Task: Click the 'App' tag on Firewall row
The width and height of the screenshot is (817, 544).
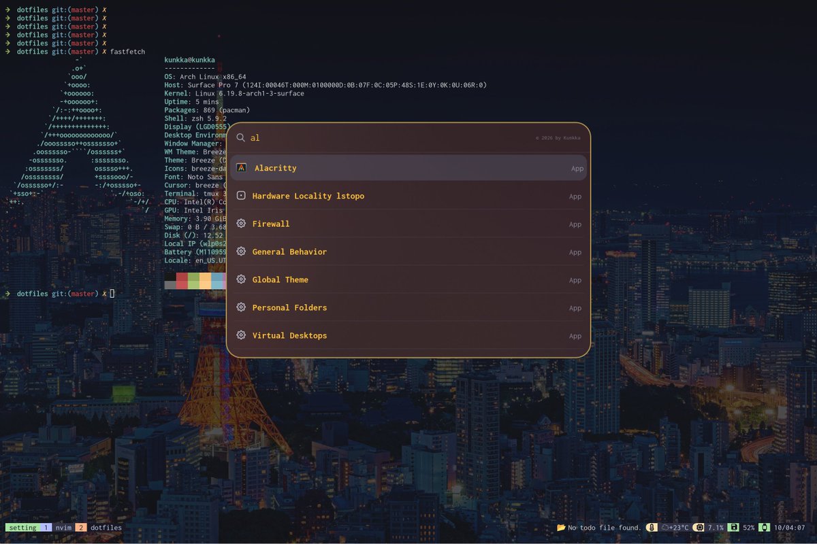Action: point(575,224)
